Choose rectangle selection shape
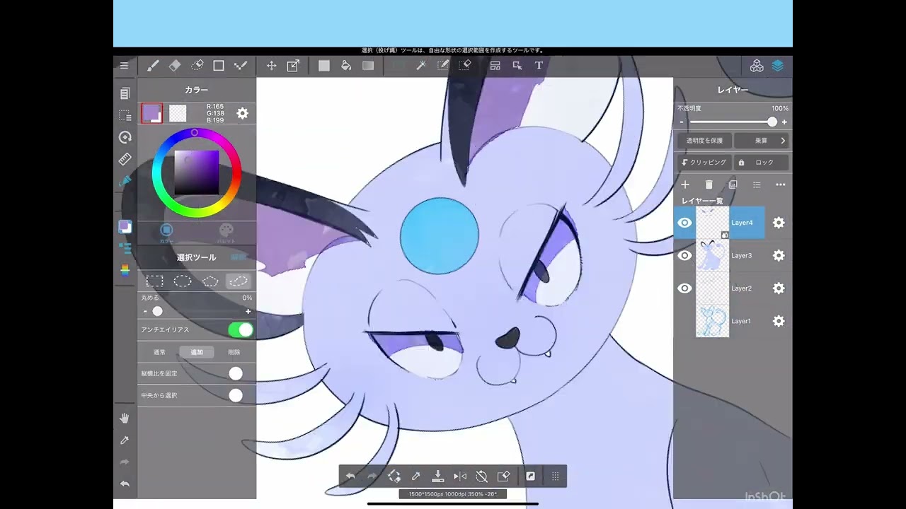 click(x=155, y=281)
